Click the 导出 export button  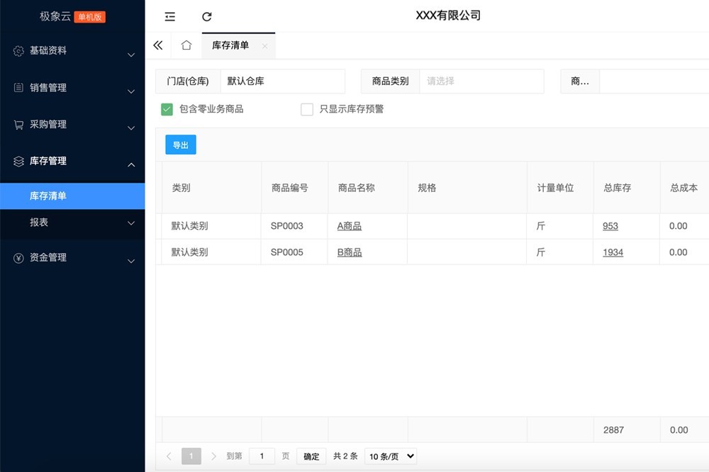click(x=180, y=144)
